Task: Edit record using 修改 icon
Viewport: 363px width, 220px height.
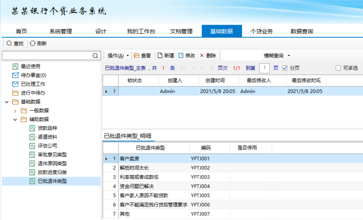Action: (x=181, y=55)
